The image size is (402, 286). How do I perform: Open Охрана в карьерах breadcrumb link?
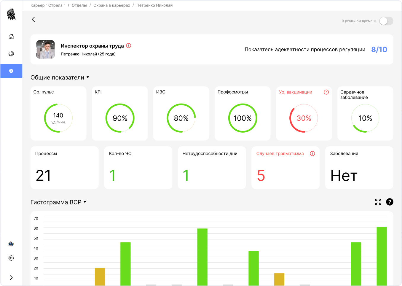[x=112, y=5]
